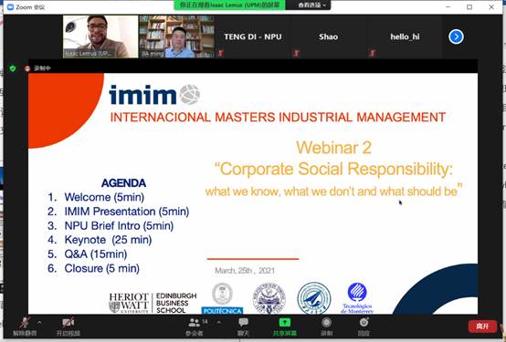The height and width of the screenshot is (342, 506).
Task: Click the red leave meeting button
Action: [x=482, y=326]
